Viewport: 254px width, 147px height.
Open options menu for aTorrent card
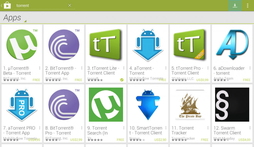[166, 68]
